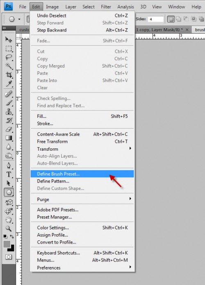The width and height of the screenshot is (205, 285).
Task: Select the Dodge tool
Action: click(x=8, y=156)
